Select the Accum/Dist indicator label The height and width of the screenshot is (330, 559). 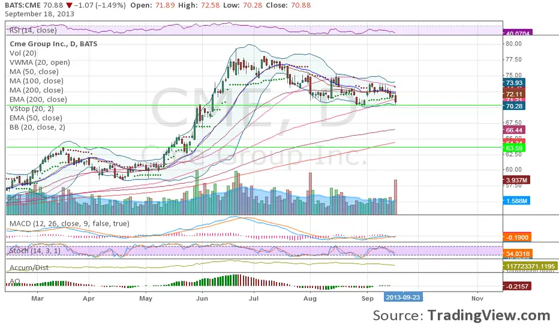coord(29,268)
